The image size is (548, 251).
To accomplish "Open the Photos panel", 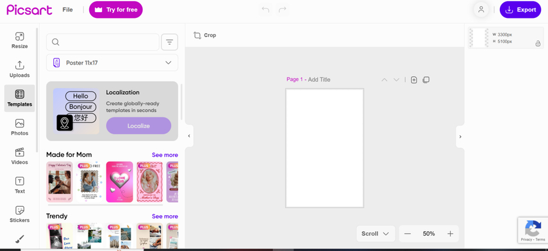I will pos(20,127).
